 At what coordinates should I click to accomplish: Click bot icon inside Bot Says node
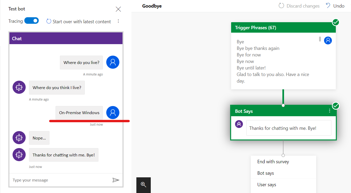point(239,124)
